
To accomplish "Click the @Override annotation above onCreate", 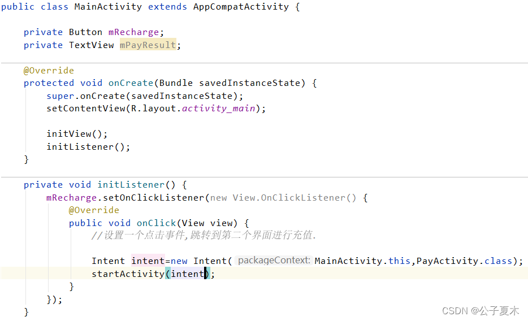I will click(x=49, y=70).
